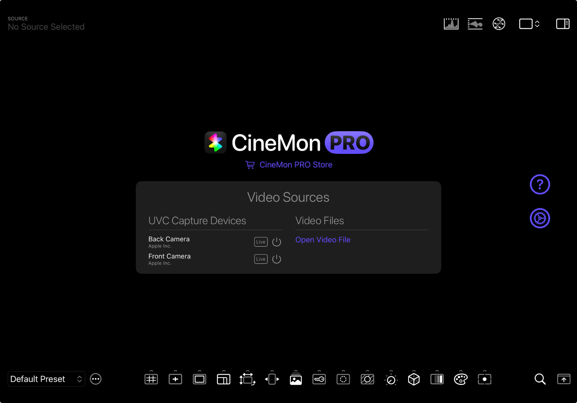Open the help question mark button
The width and height of the screenshot is (577, 403).
pyautogui.click(x=540, y=184)
